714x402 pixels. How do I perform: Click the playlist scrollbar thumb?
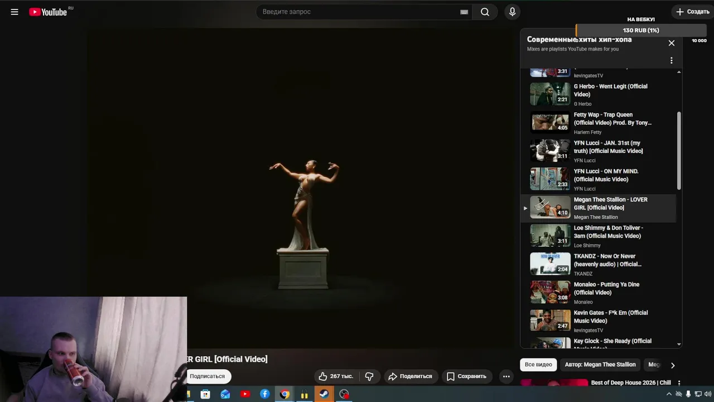[x=679, y=150]
